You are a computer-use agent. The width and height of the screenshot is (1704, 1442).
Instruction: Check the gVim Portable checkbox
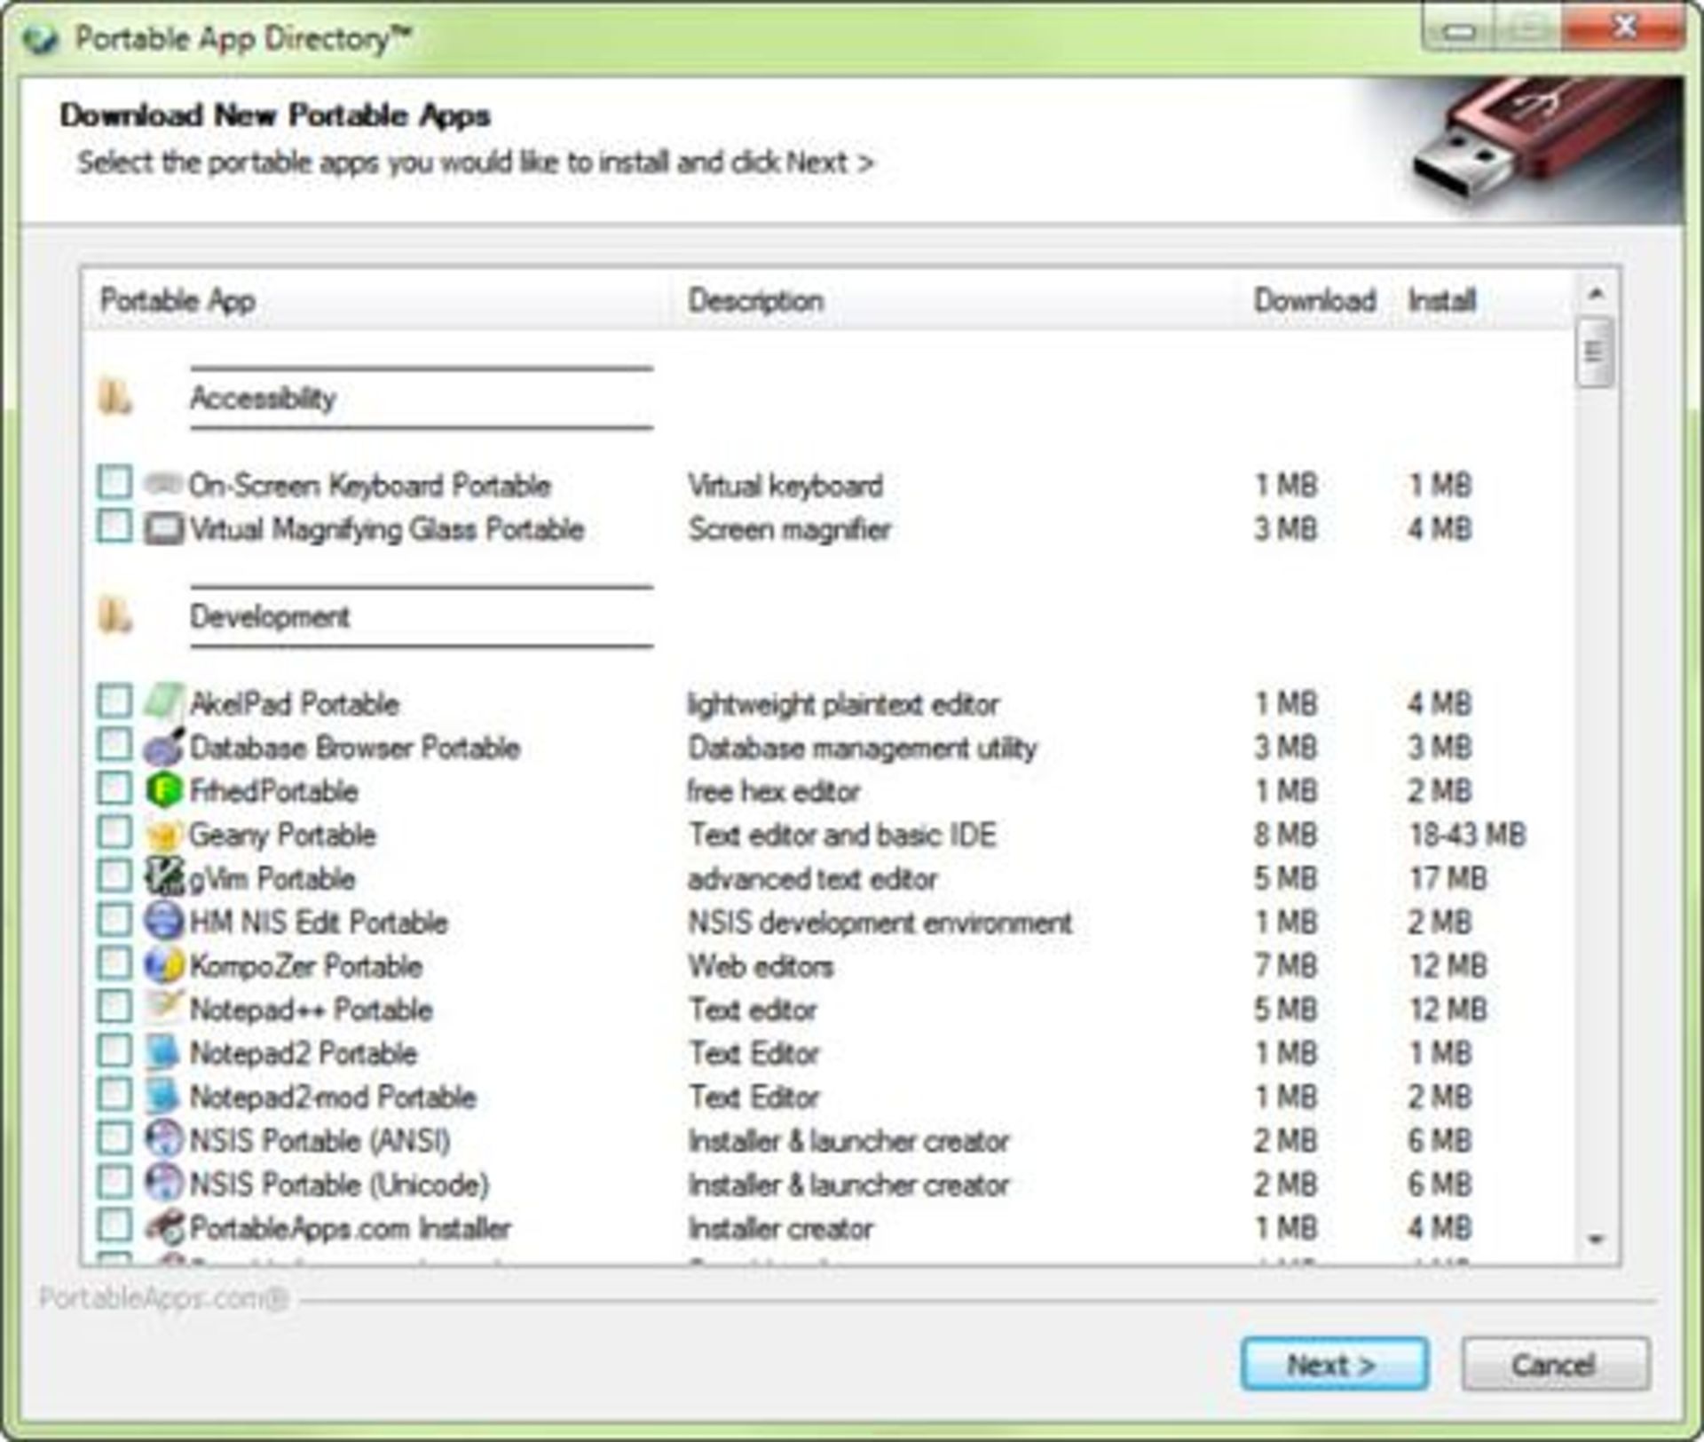coord(114,875)
